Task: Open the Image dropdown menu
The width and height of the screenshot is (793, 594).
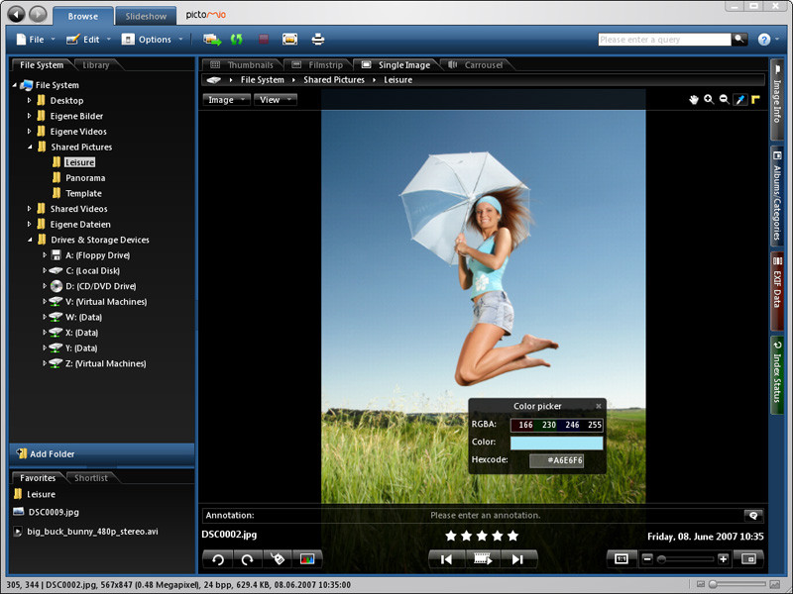Action: (x=226, y=100)
